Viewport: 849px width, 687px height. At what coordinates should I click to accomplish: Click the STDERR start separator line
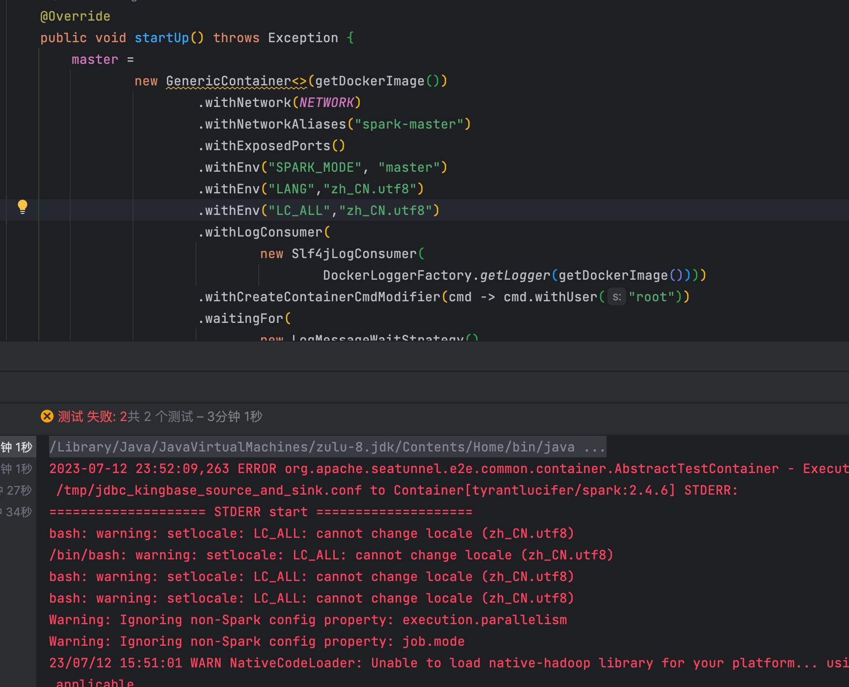(x=261, y=512)
